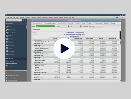Play the video with the center play button

pos(64,48)
